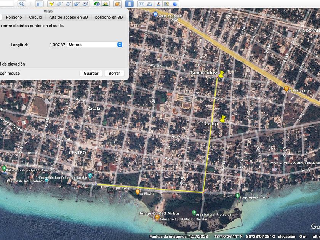Click the email toolbar icon
This screenshot has height=240, width=320.
(x=141, y=4)
